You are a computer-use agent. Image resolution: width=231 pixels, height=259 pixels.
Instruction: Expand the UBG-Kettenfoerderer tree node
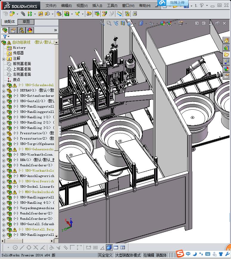(4, 97)
